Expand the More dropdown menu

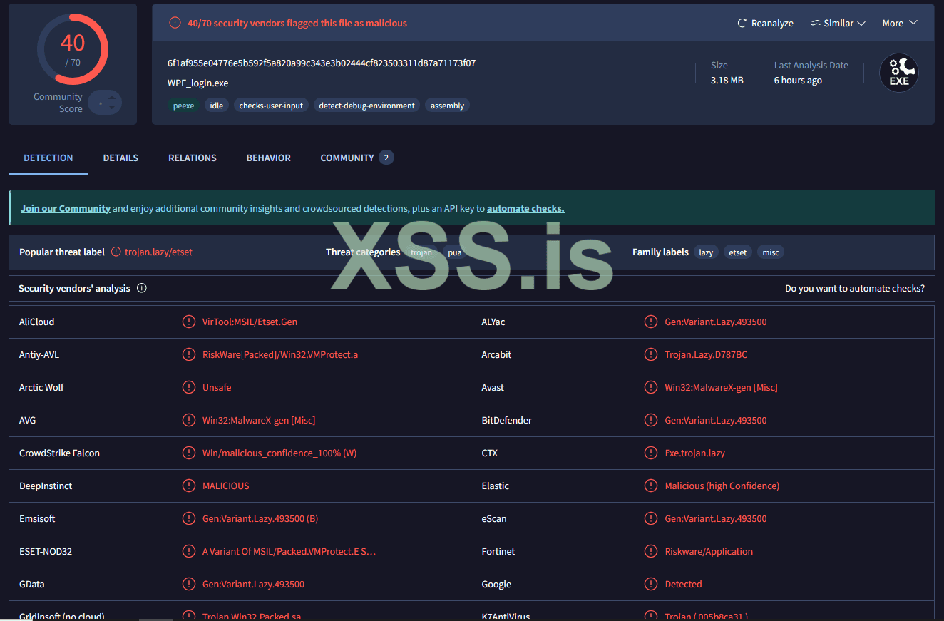[x=899, y=24]
